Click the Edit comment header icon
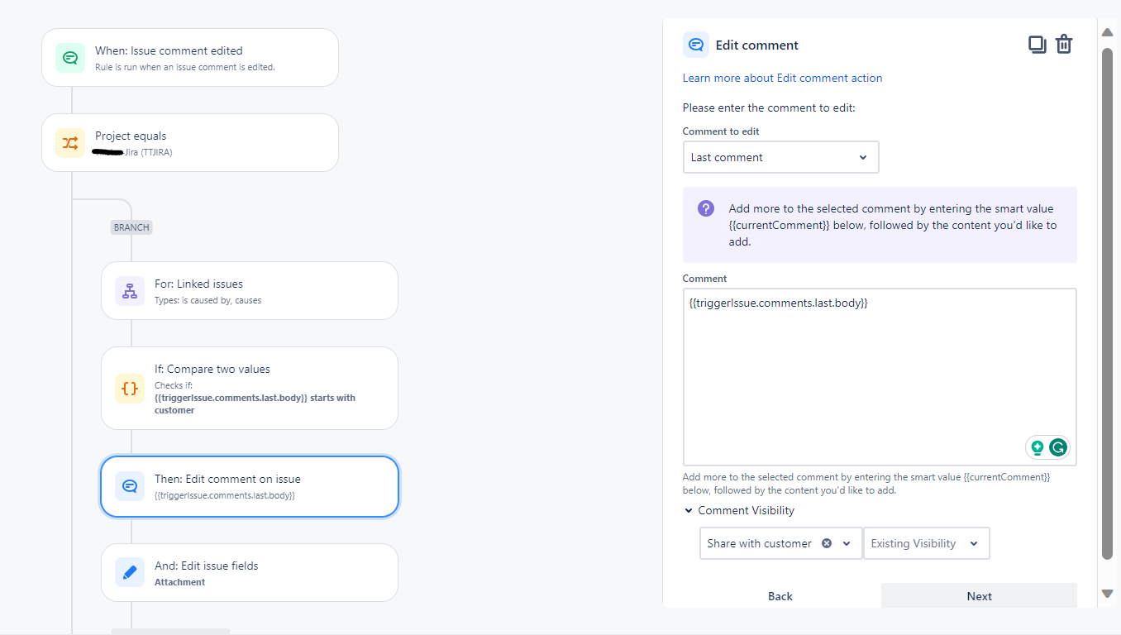The height and width of the screenshot is (635, 1121). point(696,45)
